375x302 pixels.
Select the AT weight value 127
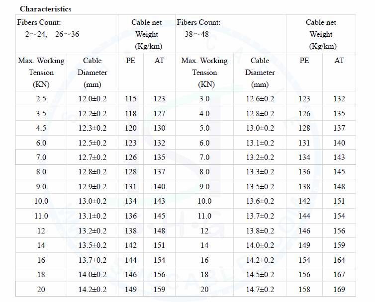tap(160, 114)
